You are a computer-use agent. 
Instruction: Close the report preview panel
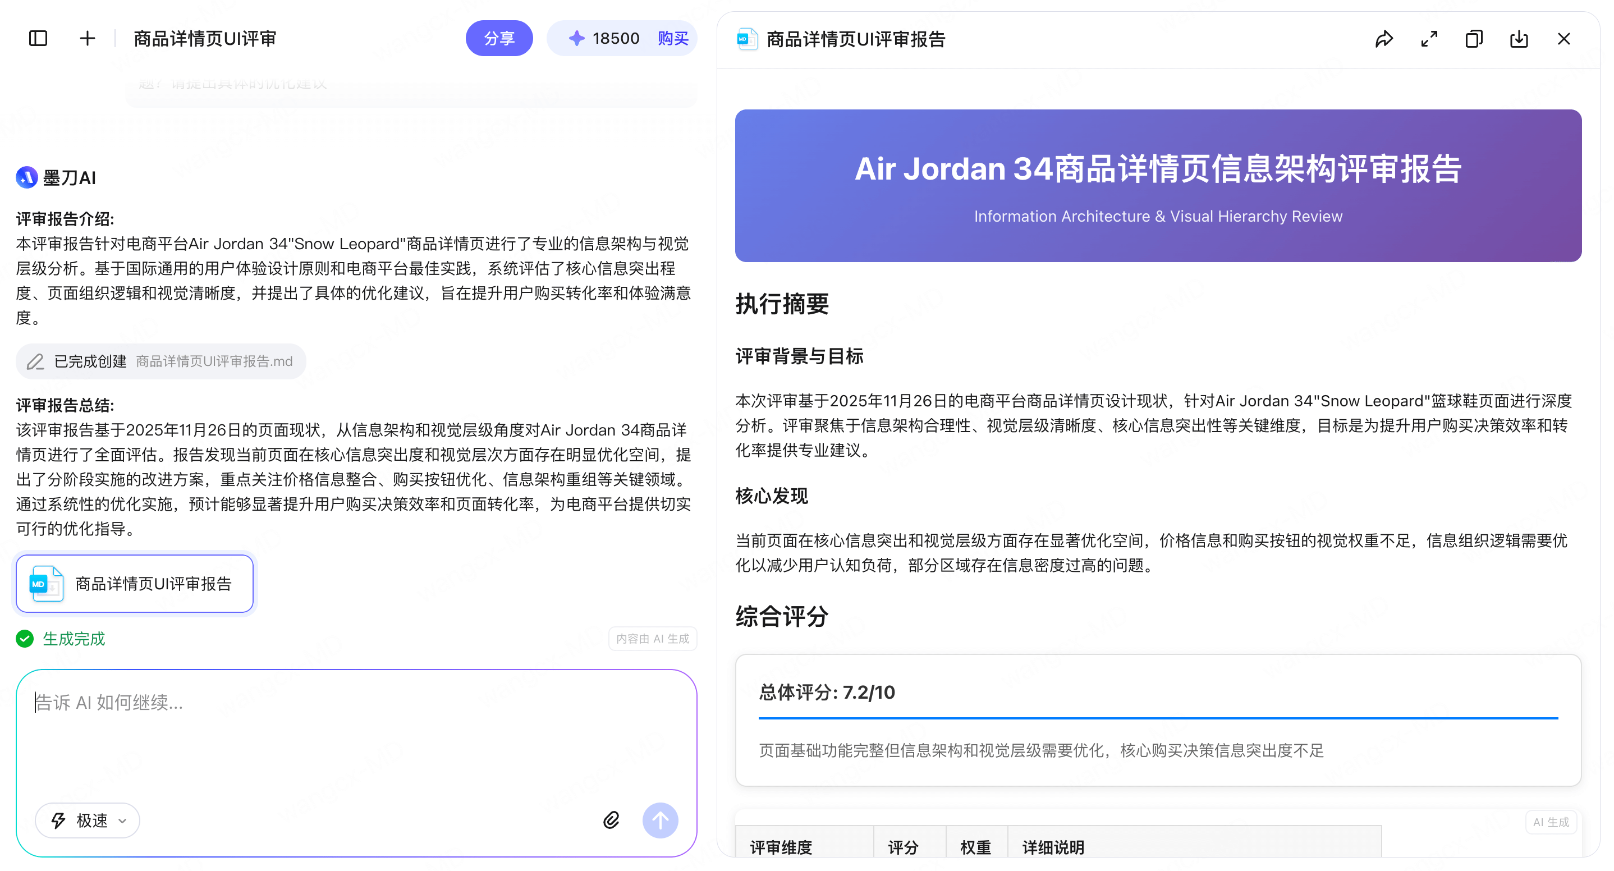[1564, 39]
